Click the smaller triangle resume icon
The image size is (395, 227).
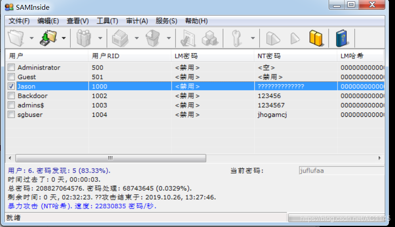tap(295, 38)
